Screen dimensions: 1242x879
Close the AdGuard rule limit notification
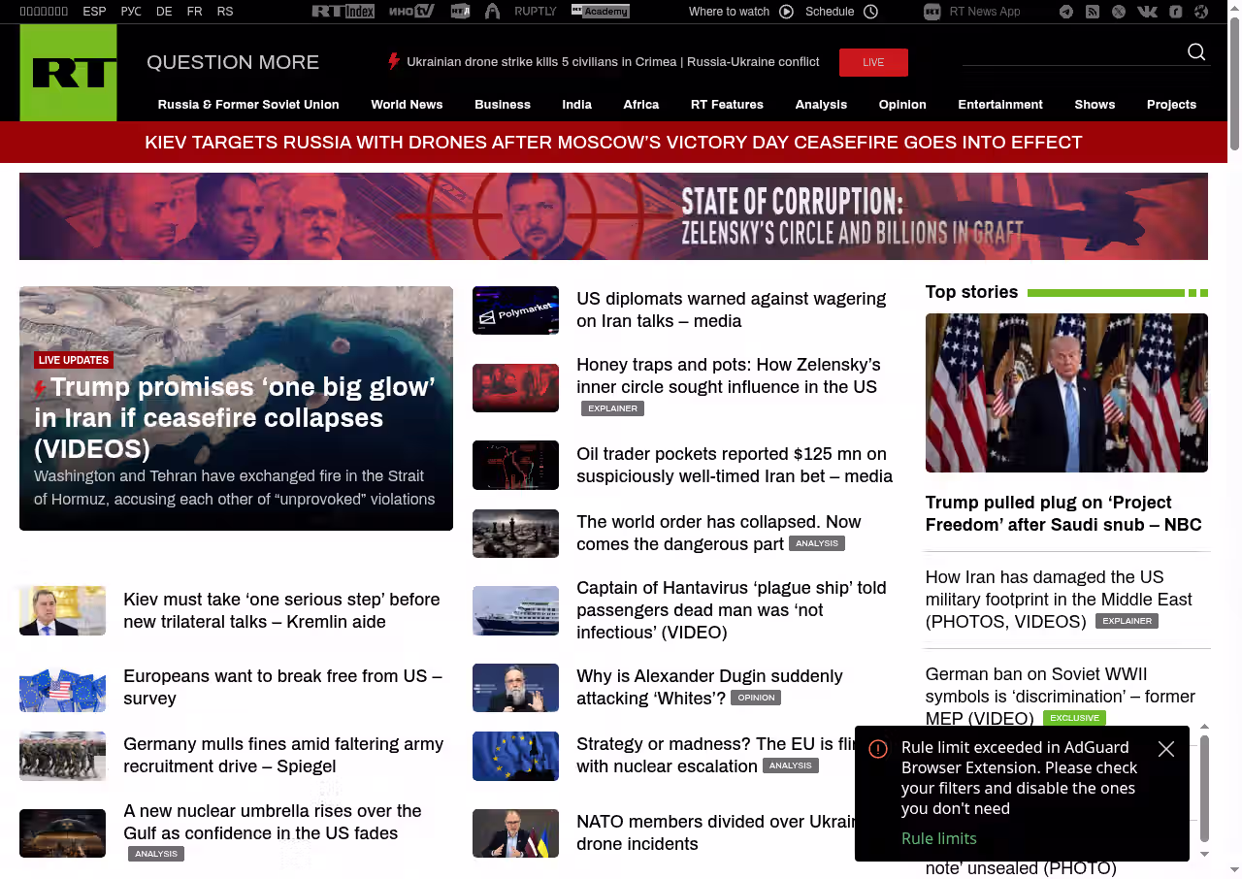tap(1166, 749)
